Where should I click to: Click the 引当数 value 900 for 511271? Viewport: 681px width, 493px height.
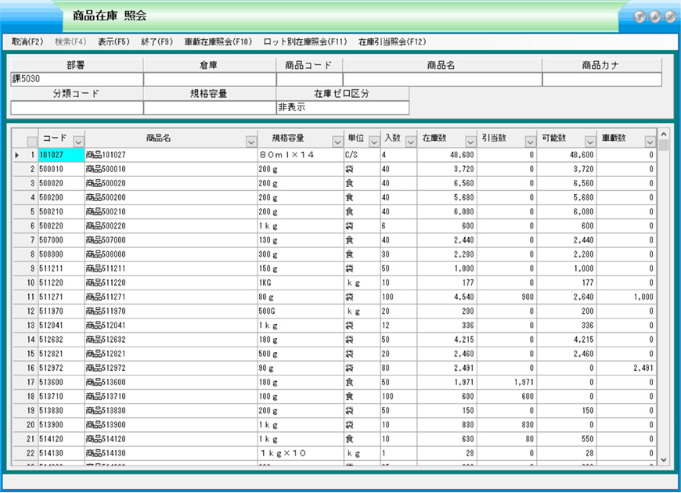coord(528,297)
